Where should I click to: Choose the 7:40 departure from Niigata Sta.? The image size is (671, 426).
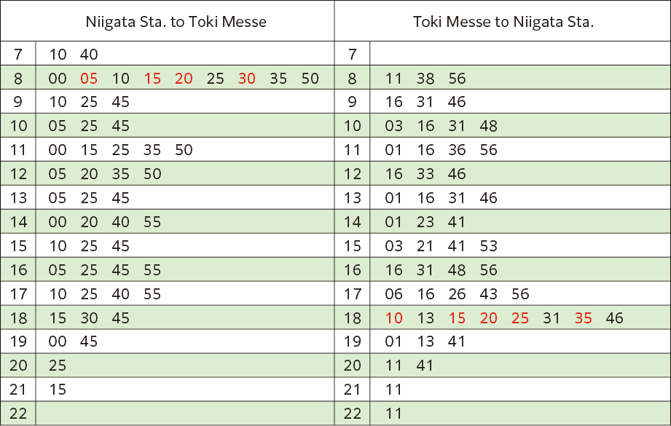pos(89,54)
